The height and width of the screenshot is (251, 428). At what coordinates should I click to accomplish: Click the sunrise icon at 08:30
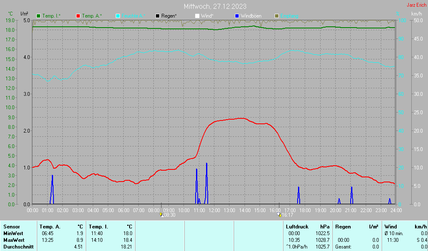click(162, 215)
